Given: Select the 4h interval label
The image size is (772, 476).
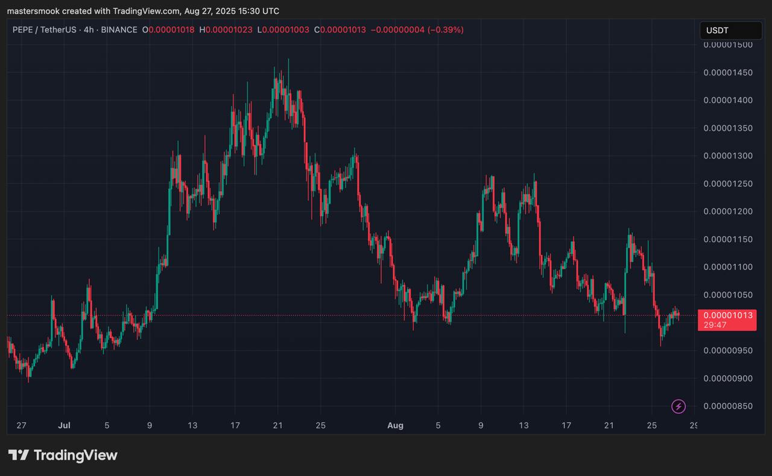Looking at the screenshot, I should pyautogui.click(x=89, y=30).
